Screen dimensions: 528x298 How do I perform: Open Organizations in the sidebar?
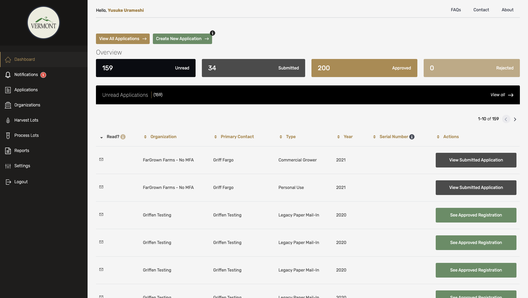(x=44, y=105)
